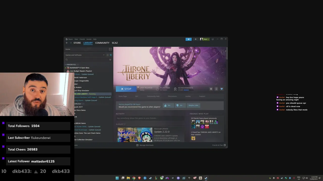Select Low-Budget Repairs Playtest
This screenshot has width=323, height=181.
pos(81,71)
